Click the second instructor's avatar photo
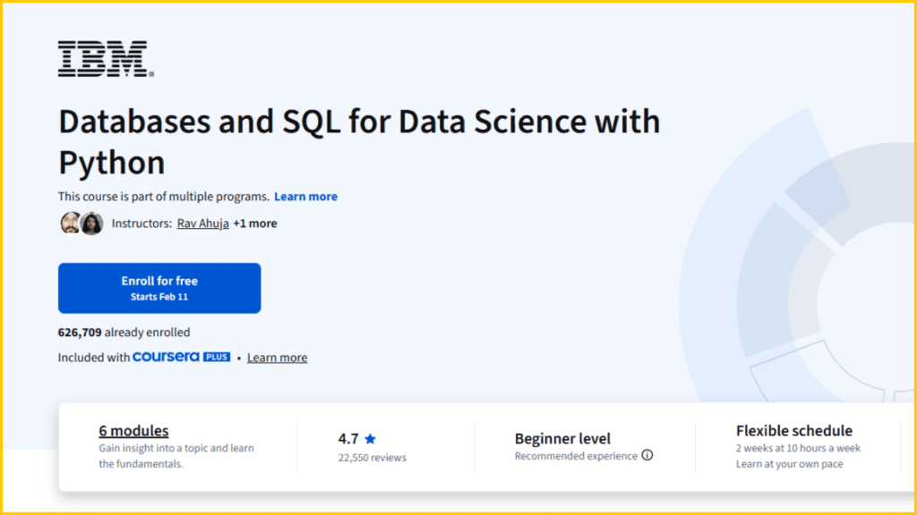 click(x=90, y=223)
